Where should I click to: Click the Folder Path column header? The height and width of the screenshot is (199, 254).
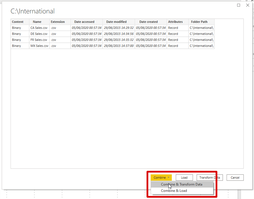[201, 22]
